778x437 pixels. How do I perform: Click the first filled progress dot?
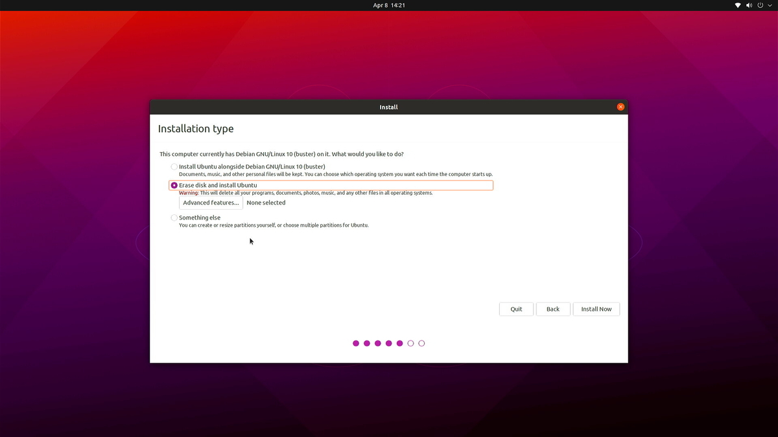(356, 343)
